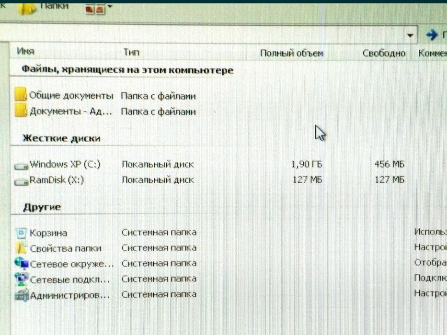Screen dimensions: 447x335
Task: Click Папка с файлами type for Общие документы
Action: [x=158, y=96]
